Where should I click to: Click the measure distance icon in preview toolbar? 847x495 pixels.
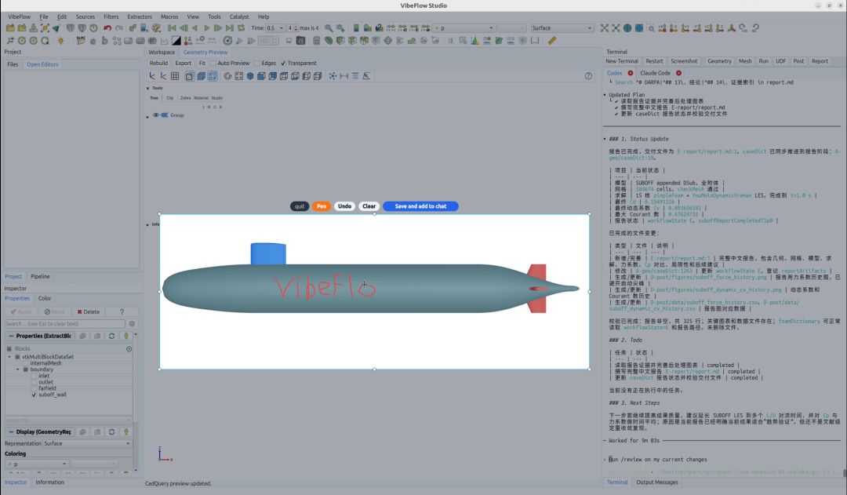(x=344, y=76)
